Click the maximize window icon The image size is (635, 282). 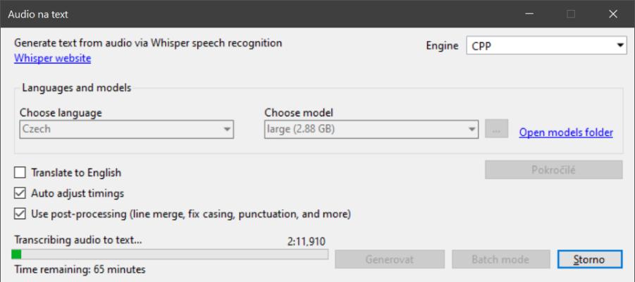pos(571,14)
